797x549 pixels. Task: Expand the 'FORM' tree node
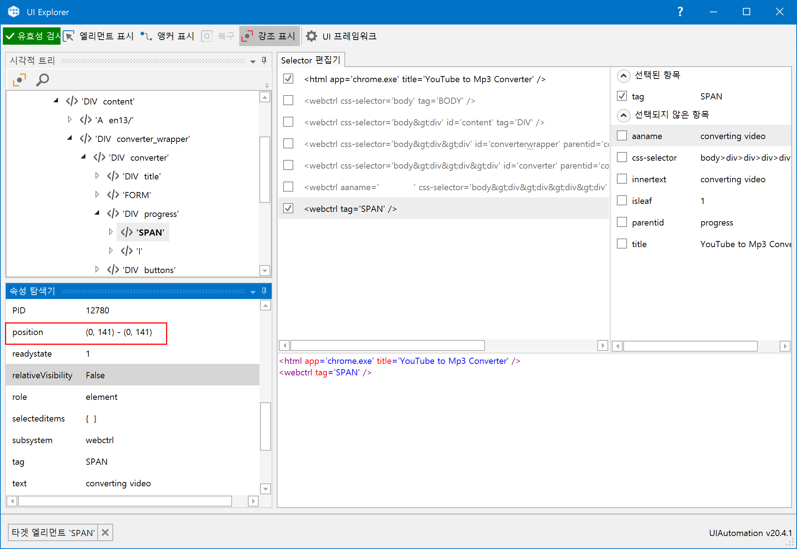click(x=97, y=195)
